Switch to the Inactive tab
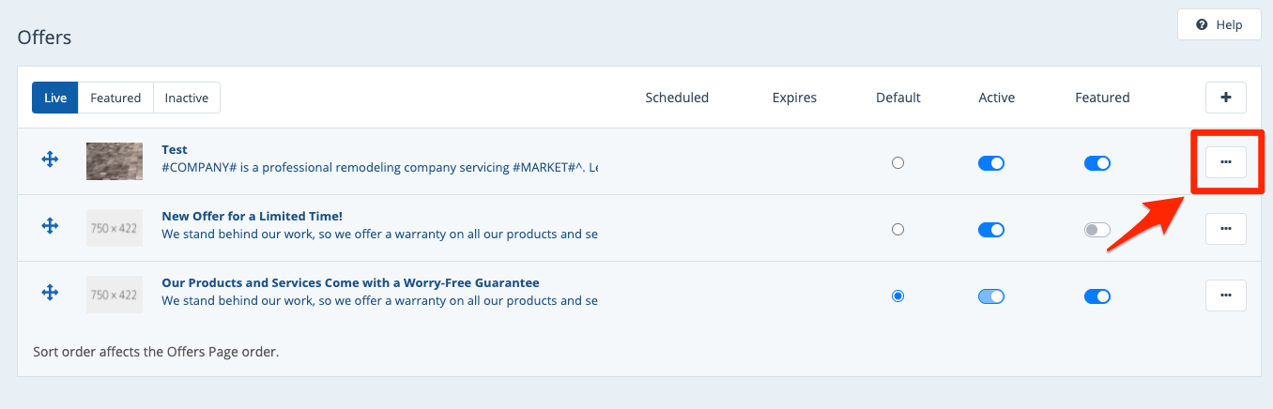This screenshot has width=1273, height=409. 187,98
